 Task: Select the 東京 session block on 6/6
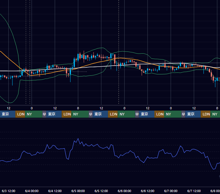coord(147,114)
